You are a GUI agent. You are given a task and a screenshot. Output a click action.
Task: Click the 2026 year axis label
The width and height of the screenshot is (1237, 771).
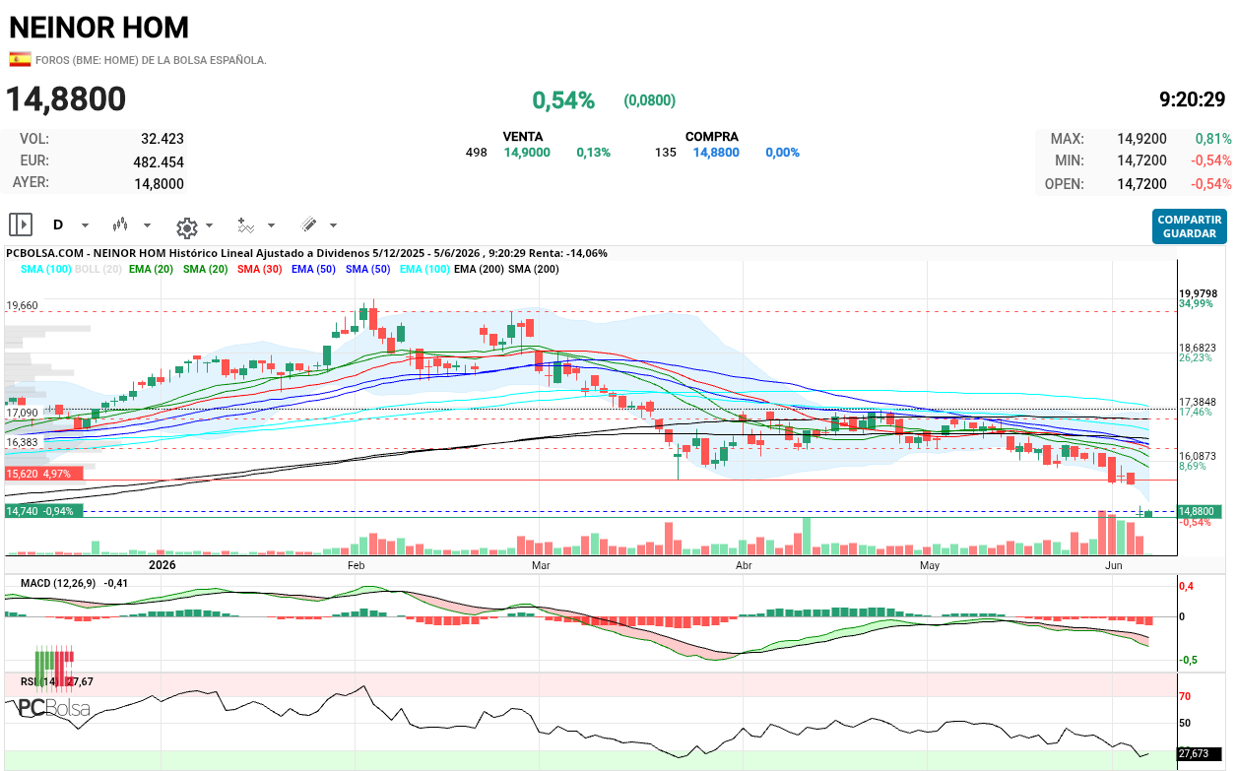tap(162, 565)
